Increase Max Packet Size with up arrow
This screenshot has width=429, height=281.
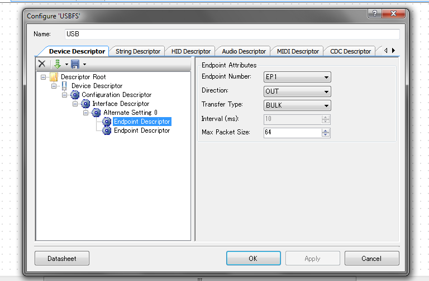click(x=326, y=130)
